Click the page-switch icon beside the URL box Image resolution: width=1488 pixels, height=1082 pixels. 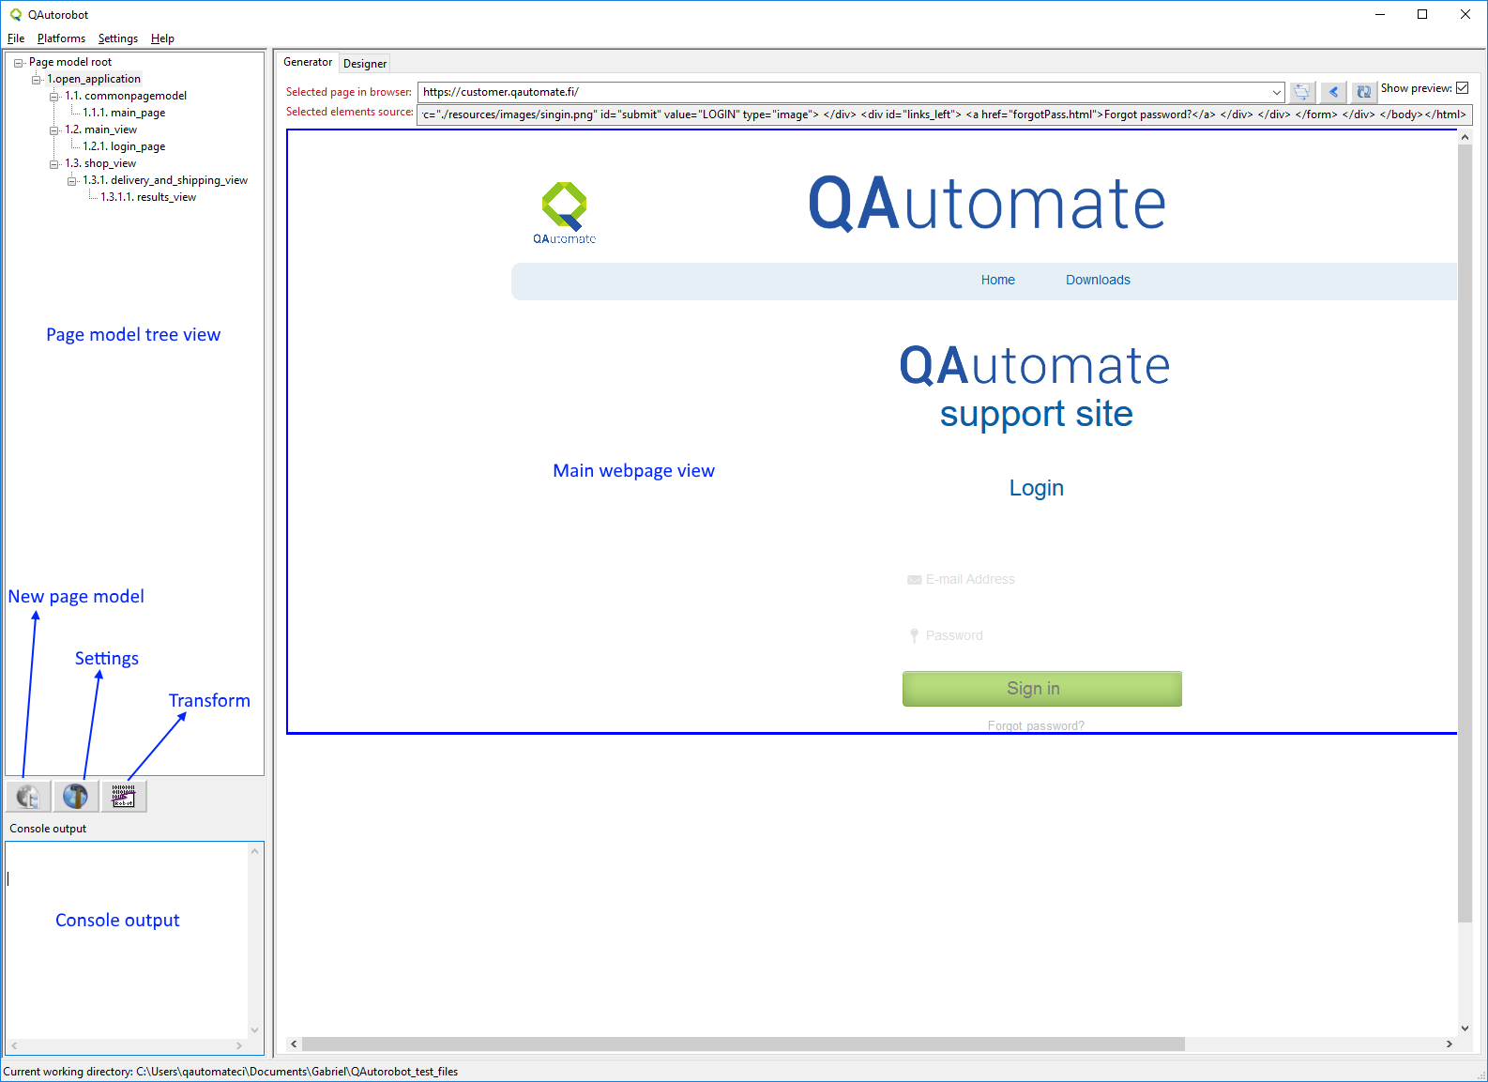[1302, 92]
